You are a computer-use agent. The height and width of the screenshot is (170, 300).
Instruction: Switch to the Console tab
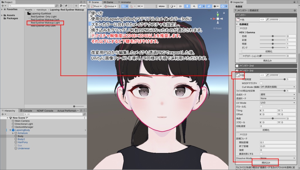[26, 111]
